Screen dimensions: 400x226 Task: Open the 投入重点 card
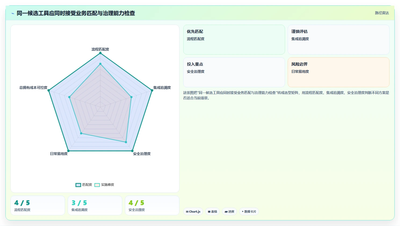(x=234, y=72)
